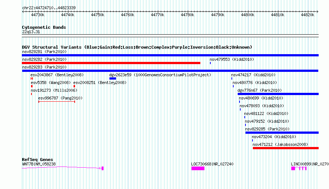Click the Cytogenetic Bands track title
Viewport: 329px width, 189px height.
tap(44, 27)
